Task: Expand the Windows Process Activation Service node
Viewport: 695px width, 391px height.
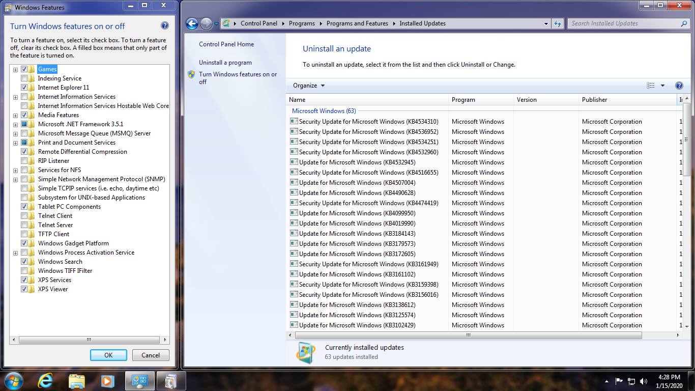Action: [x=15, y=253]
